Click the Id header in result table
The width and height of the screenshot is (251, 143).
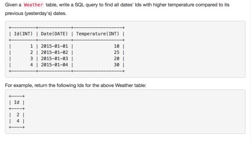(17, 102)
